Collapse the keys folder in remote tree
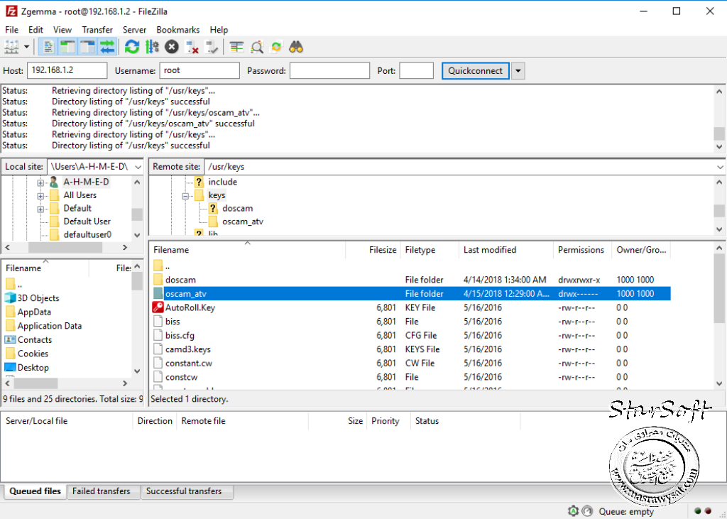 tap(185, 196)
